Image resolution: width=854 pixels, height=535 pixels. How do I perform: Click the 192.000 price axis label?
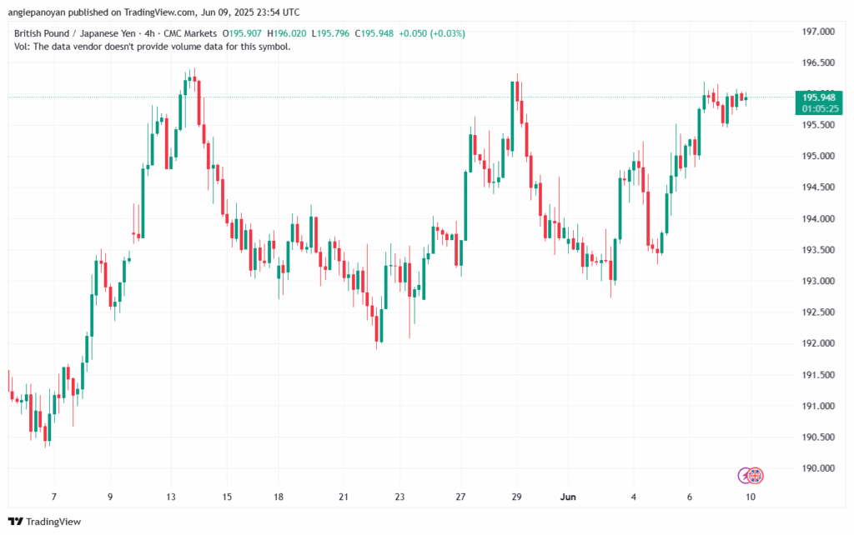tap(818, 342)
